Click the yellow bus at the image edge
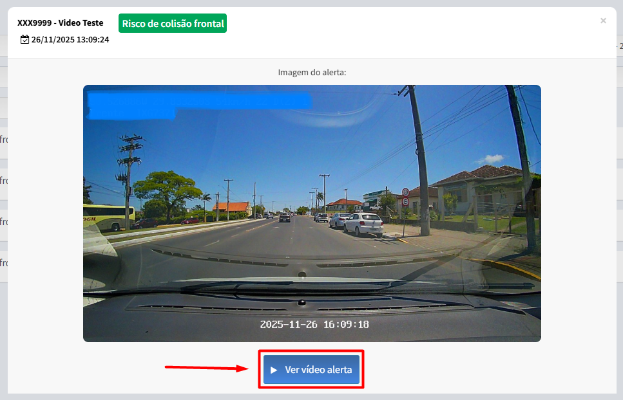 tap(108, 217)
